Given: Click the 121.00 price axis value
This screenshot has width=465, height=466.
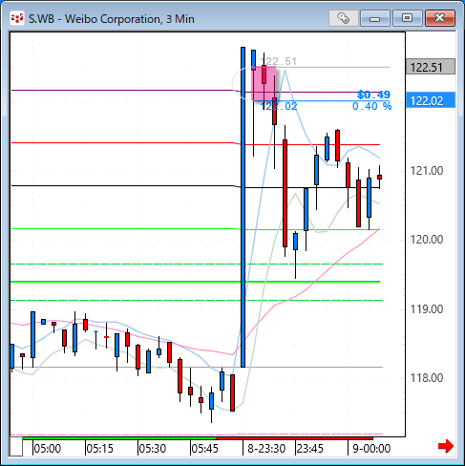Looking at the screenshot, I should point(427,171).
